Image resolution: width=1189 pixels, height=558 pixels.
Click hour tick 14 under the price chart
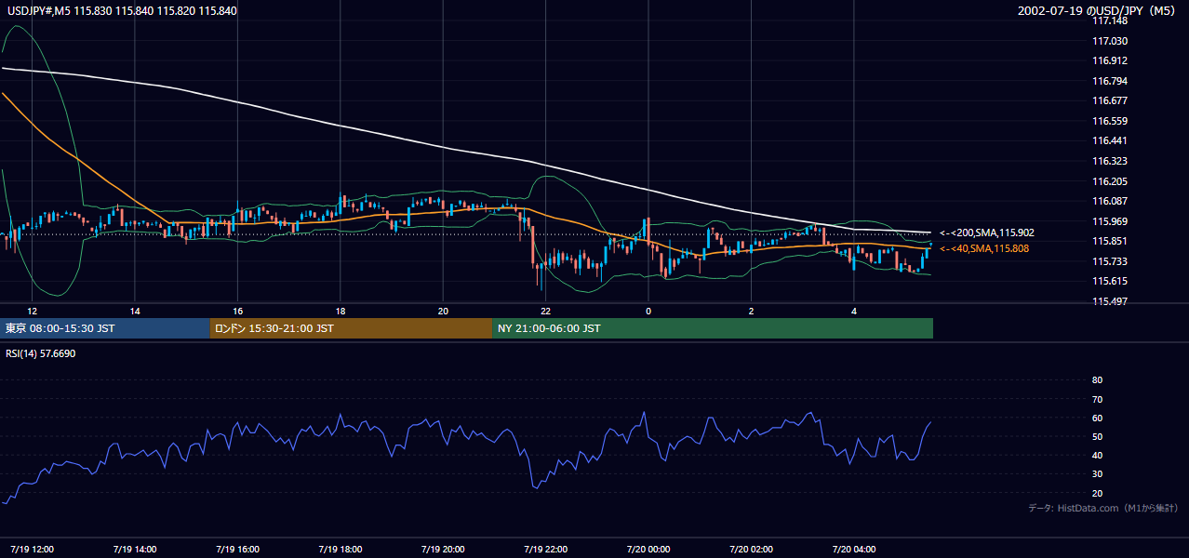(x=135, y=311)
